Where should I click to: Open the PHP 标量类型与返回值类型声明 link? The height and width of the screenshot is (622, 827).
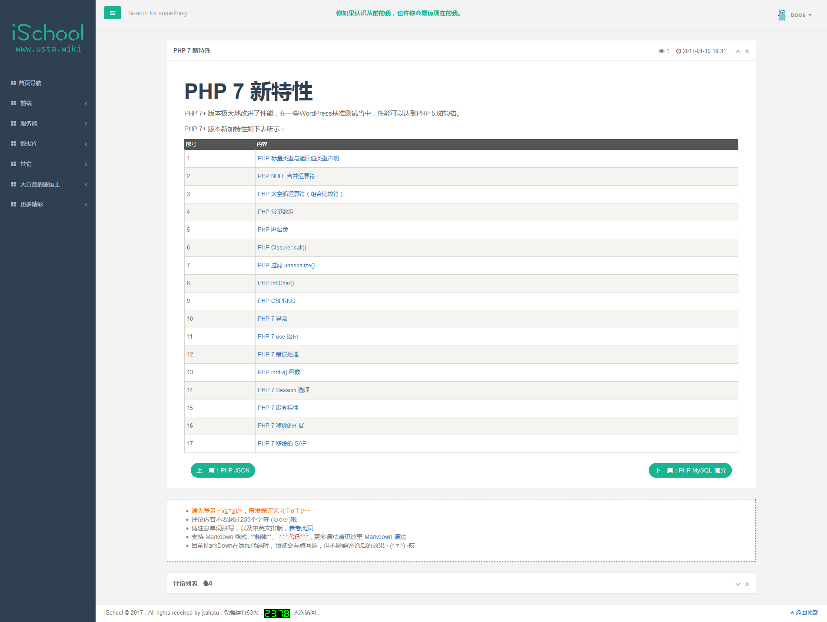tap(298, 158)
